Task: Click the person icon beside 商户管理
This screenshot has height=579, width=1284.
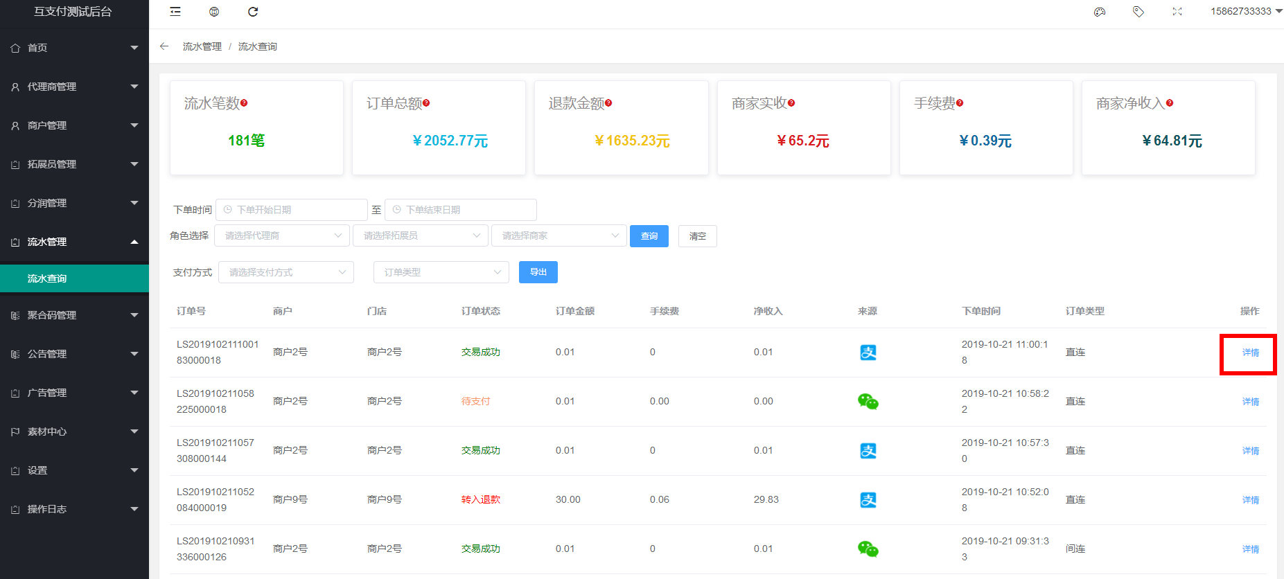Action: click(15, 125)
